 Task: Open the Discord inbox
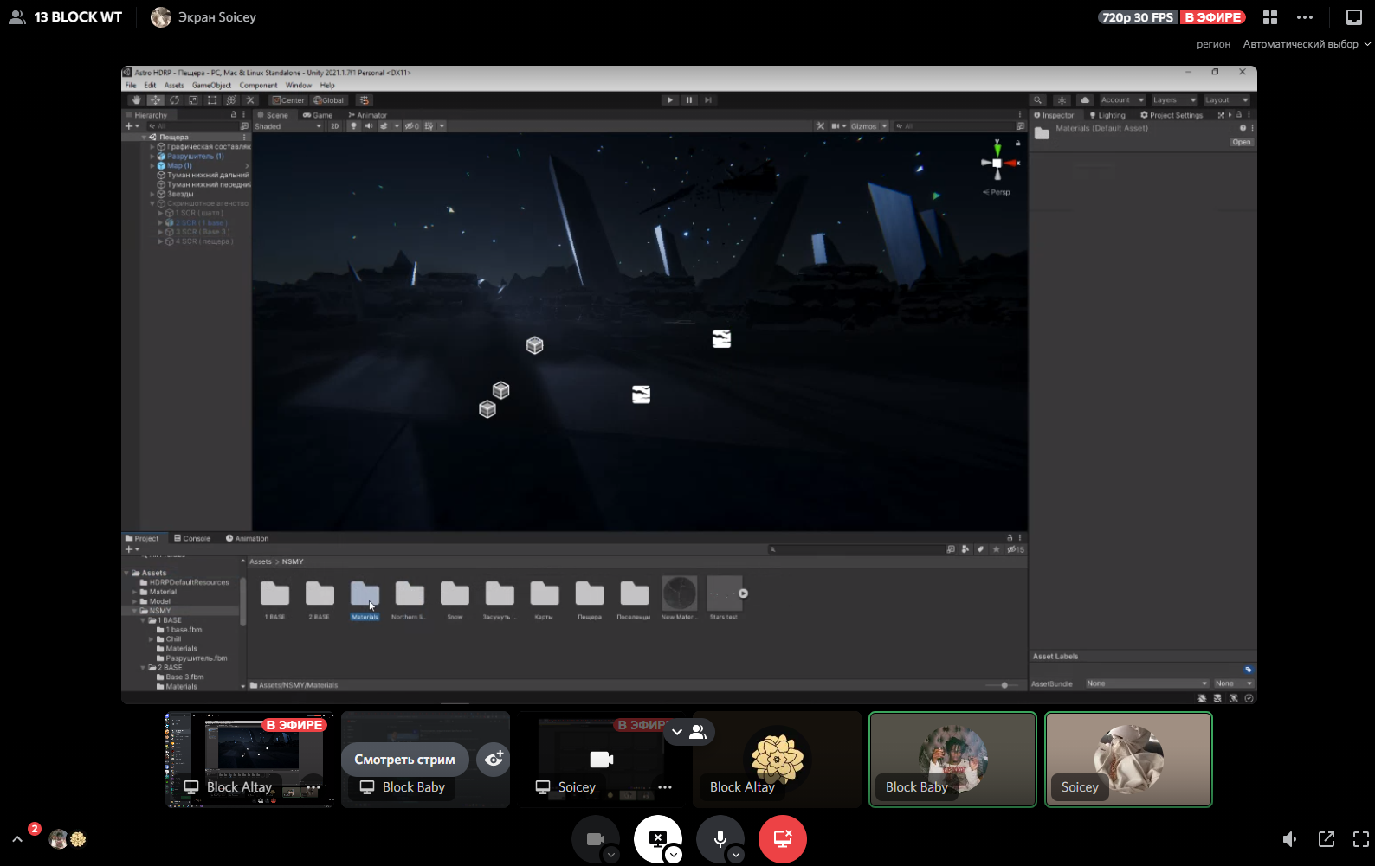pyautogui.click(x=1354, y=17)
